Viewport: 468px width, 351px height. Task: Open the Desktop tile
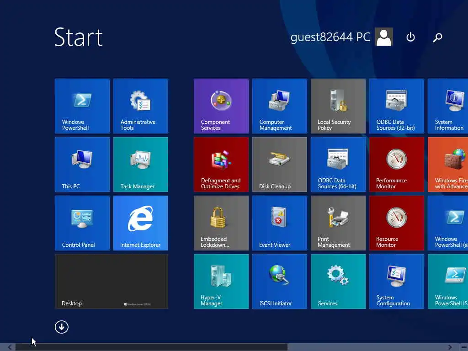coord(112,282)
